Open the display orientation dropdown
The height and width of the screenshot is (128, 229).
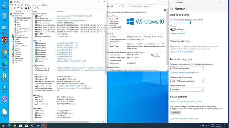click(187, 90)
